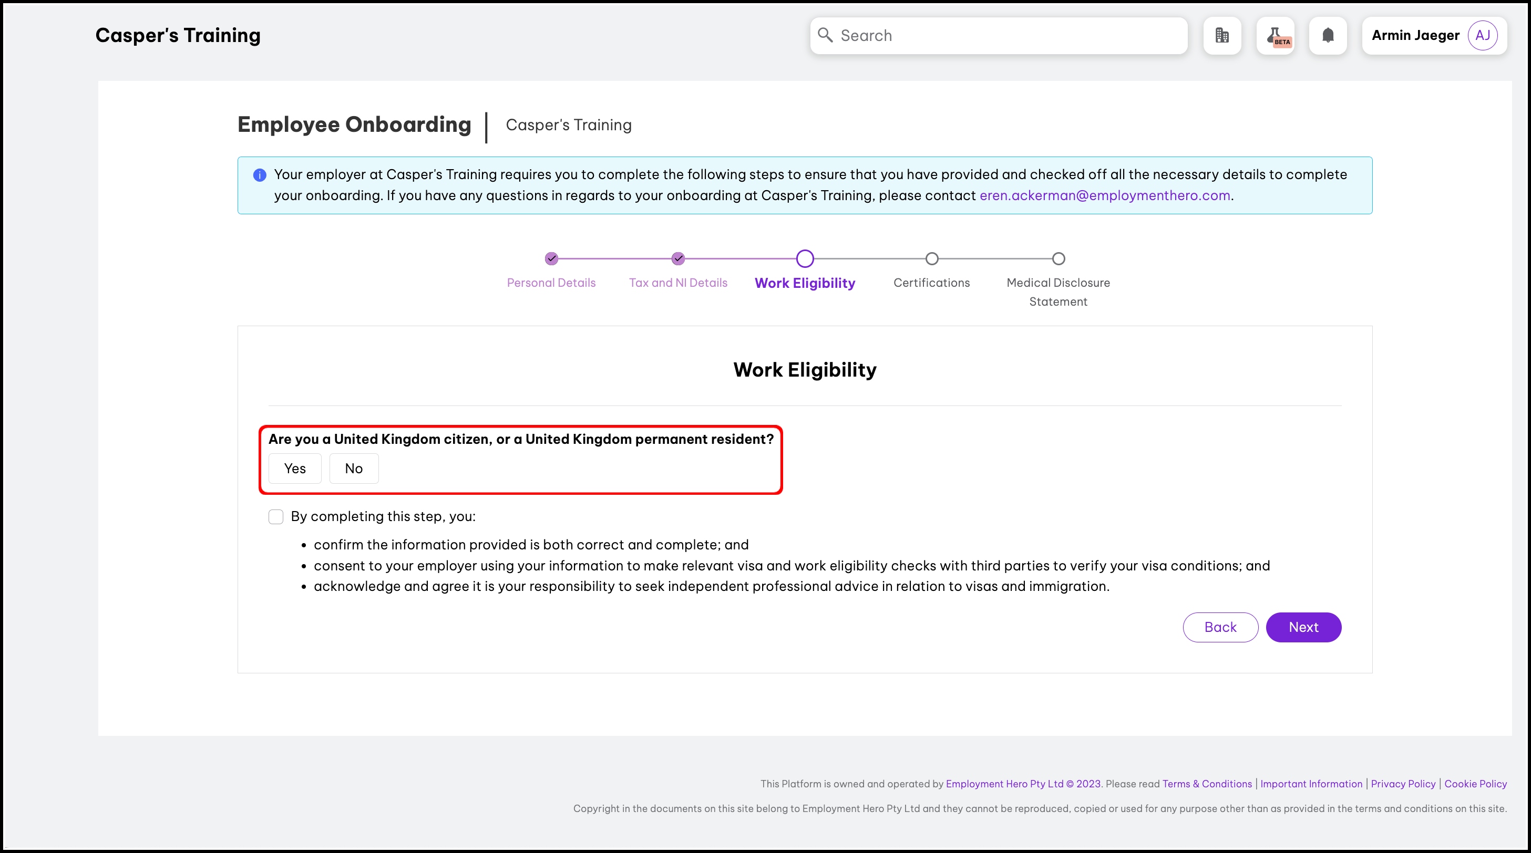This screenshot has height=853, width=1531.
Task: Click the completed Tax and NI step circle
Action: [678, 258]
